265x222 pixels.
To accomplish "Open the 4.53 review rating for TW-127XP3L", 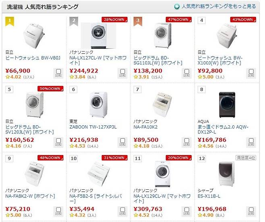I will (x=80, y=146).
